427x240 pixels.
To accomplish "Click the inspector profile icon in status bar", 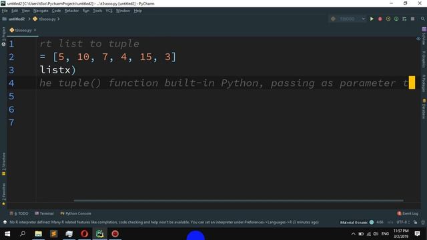I will (423, 222).
